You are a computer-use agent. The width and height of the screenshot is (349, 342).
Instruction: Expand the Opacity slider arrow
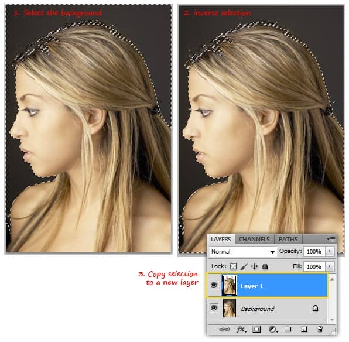click(330, 251)
